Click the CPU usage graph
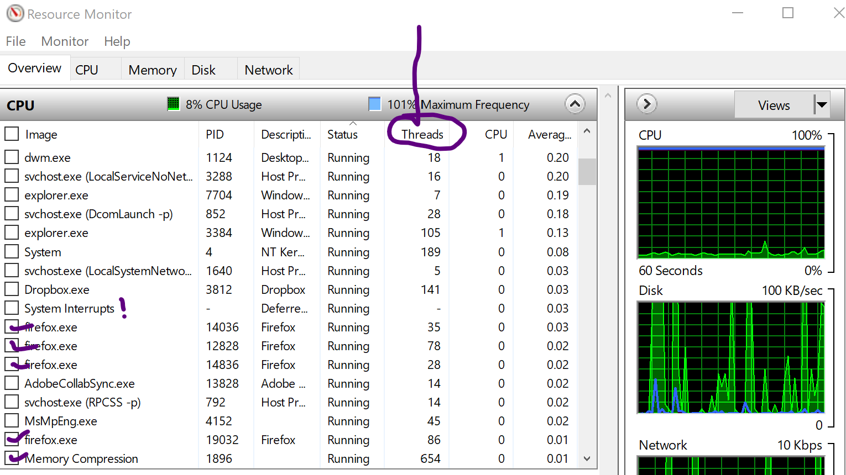 [x=731, y=203]
